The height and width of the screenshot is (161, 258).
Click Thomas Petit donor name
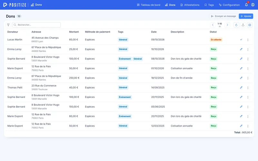point(15,88)
